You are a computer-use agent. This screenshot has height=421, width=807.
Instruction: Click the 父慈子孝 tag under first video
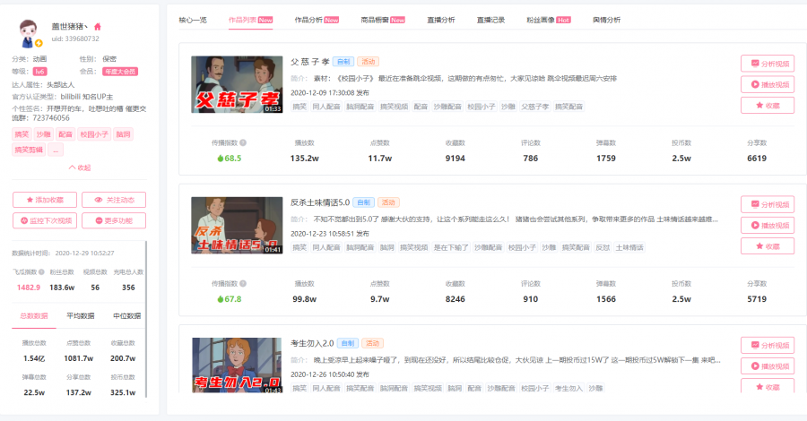click(x=535, y=107)
